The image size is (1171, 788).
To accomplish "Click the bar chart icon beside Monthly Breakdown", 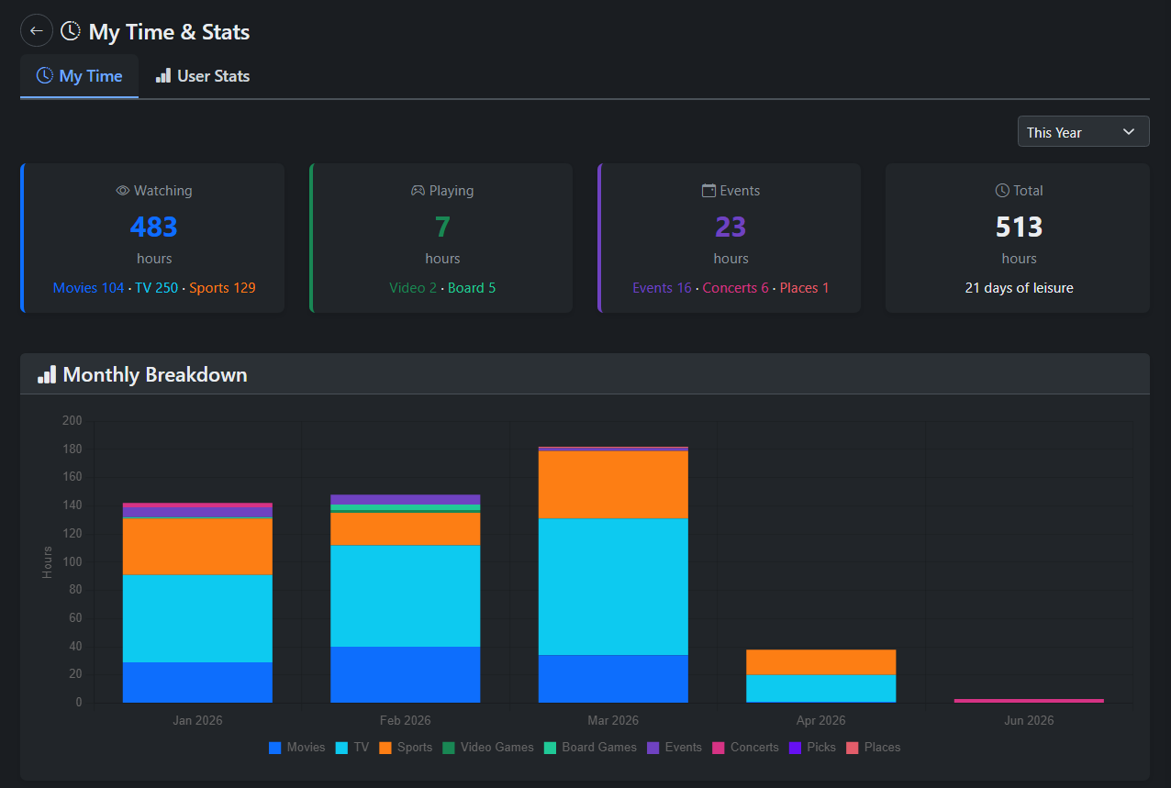I will 45,374.
